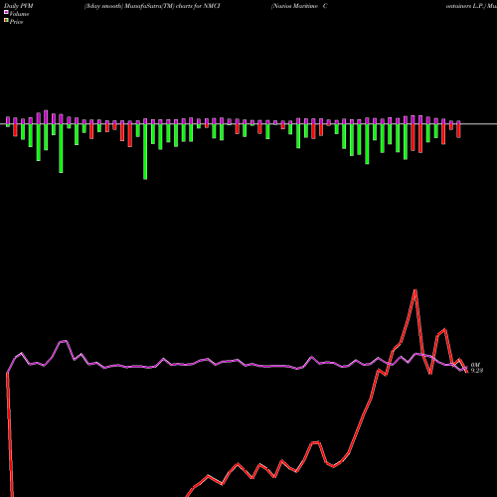
Task: Click the 'Navios Maritime C' company name text
Action: pos(300,6)
